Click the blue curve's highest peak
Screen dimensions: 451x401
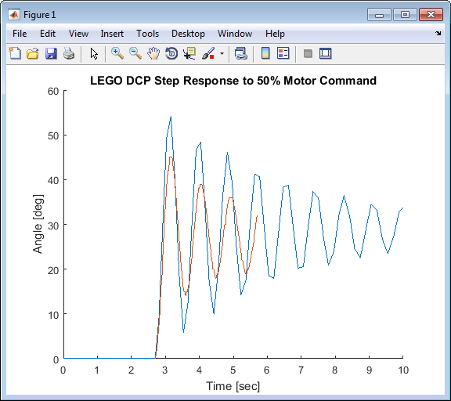click(171, 117)
